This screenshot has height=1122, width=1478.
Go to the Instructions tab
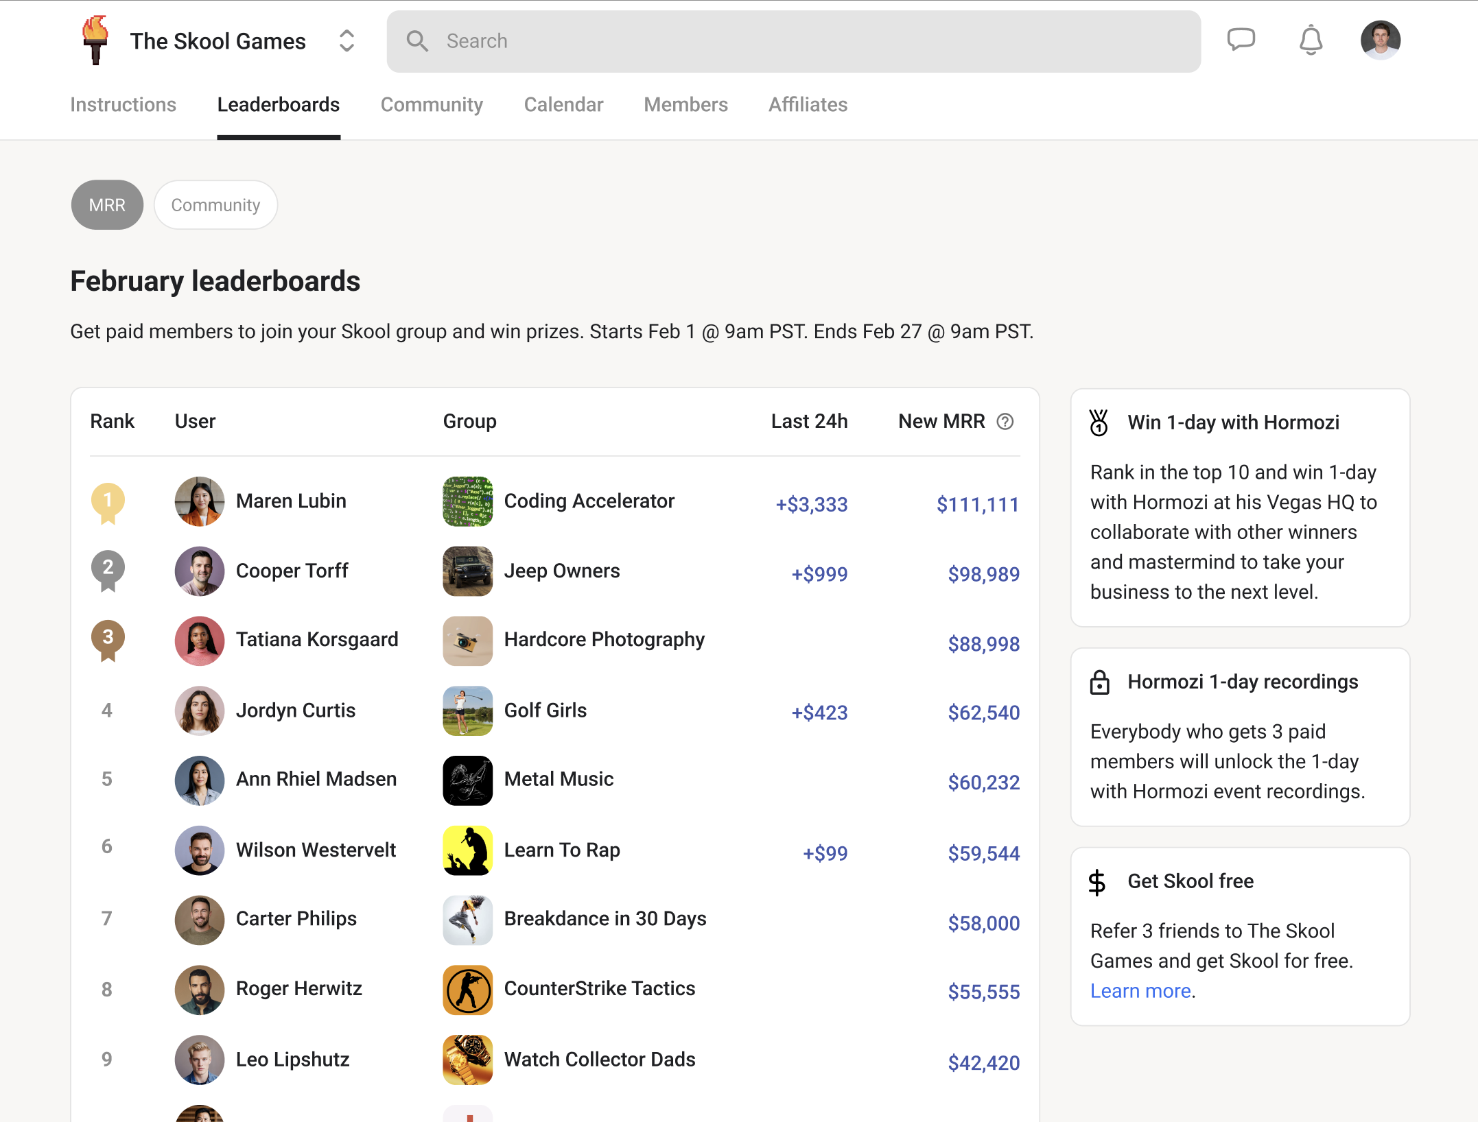pos(124,105)
